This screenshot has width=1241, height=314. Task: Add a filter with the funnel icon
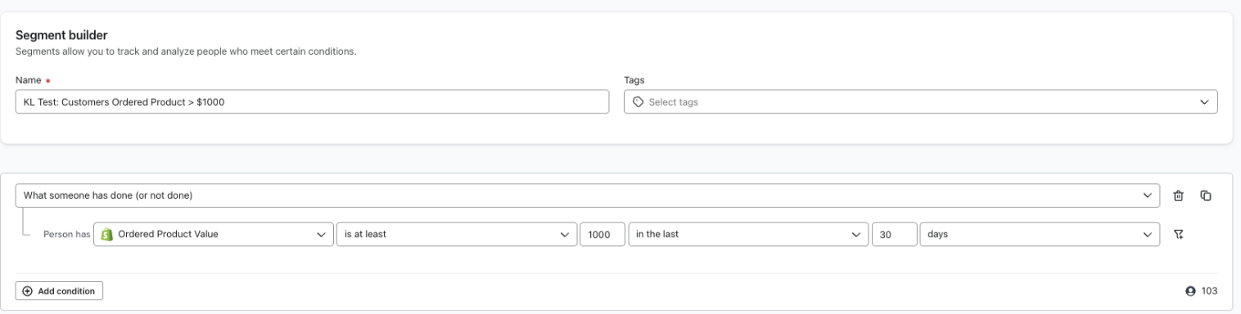tap(1178, 234)
